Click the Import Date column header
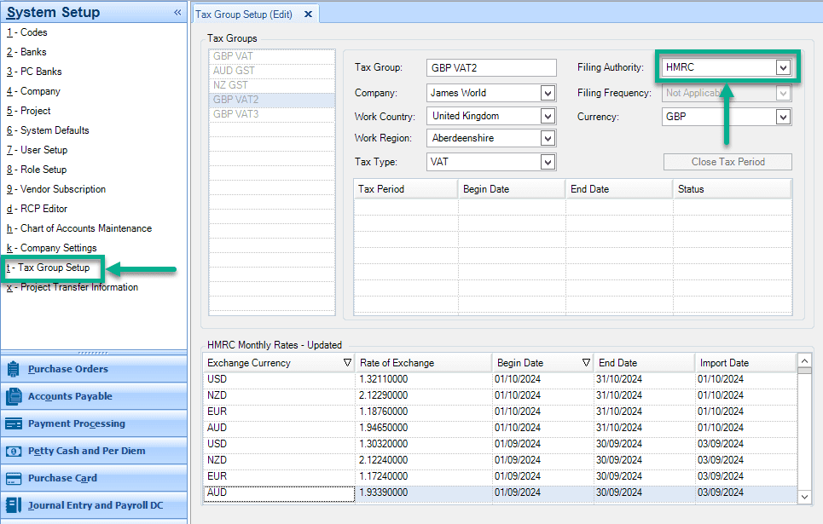The width and height of the screenshot is (823, 524). tap(746, 363)
